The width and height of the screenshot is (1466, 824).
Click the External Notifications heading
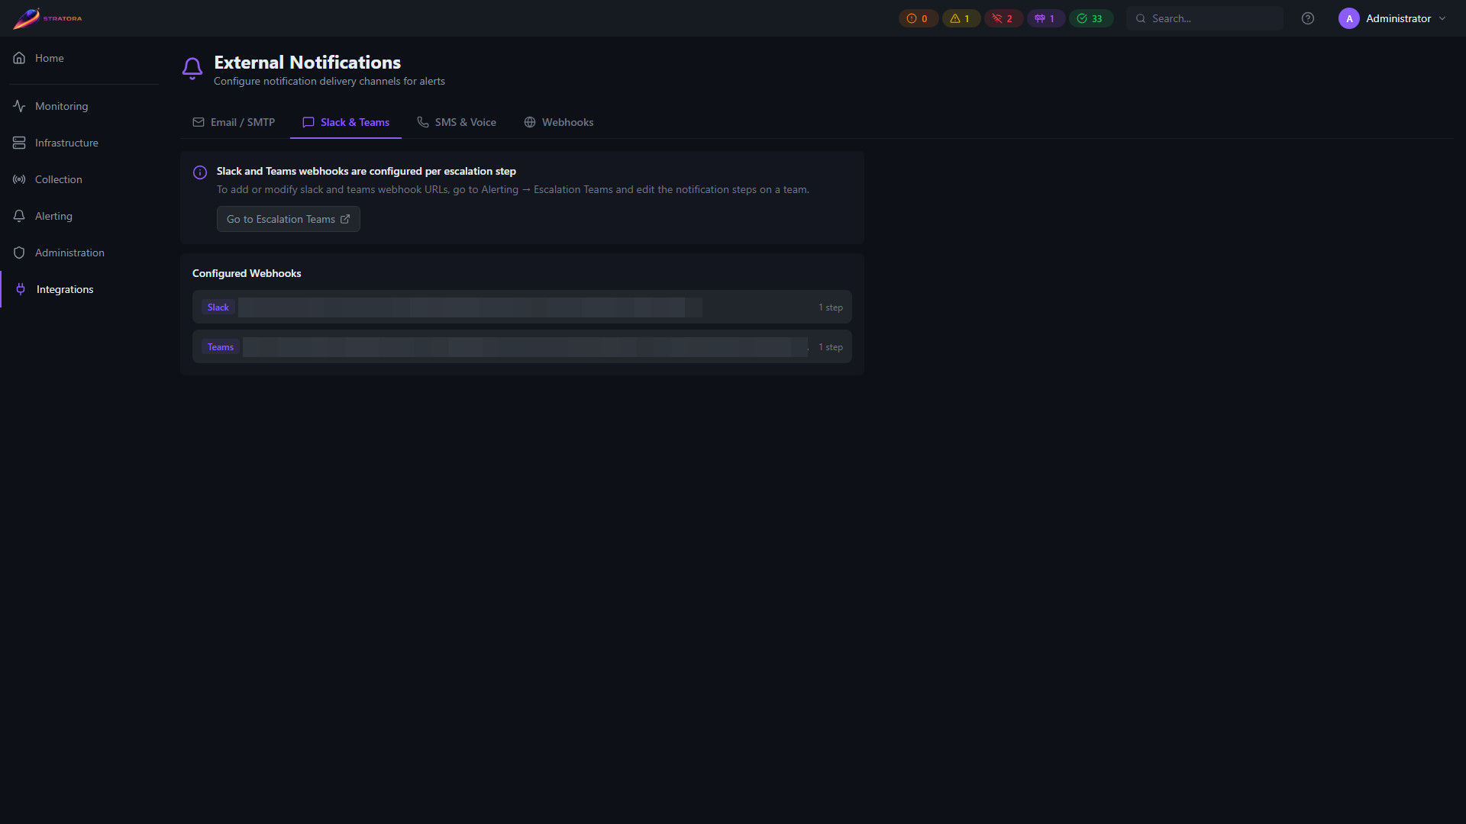pos(307,63)
